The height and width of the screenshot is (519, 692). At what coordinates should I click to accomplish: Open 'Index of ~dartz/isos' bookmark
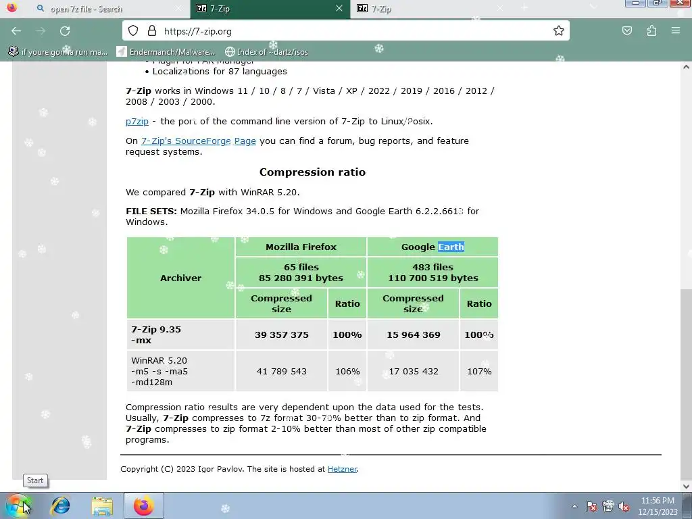click(266, 51)
